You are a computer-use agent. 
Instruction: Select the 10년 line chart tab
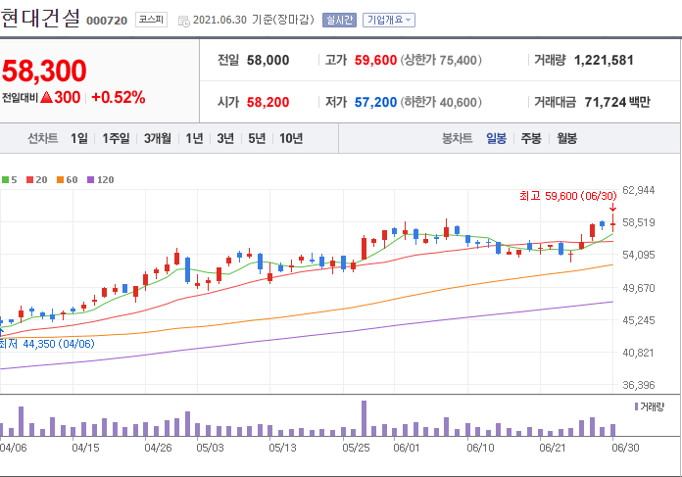291,138
